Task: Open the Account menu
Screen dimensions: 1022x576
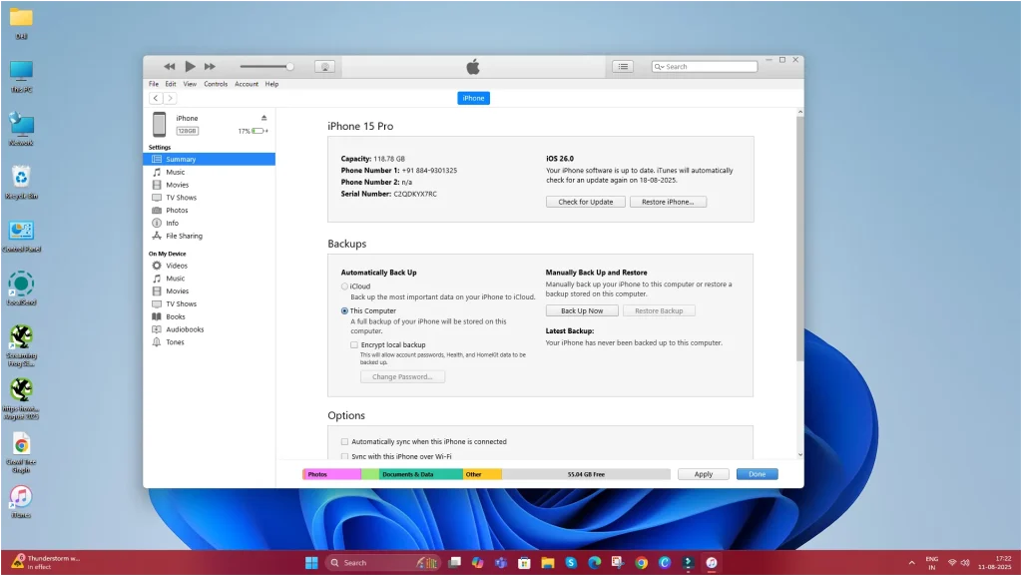Action: [x=247, y=84]
